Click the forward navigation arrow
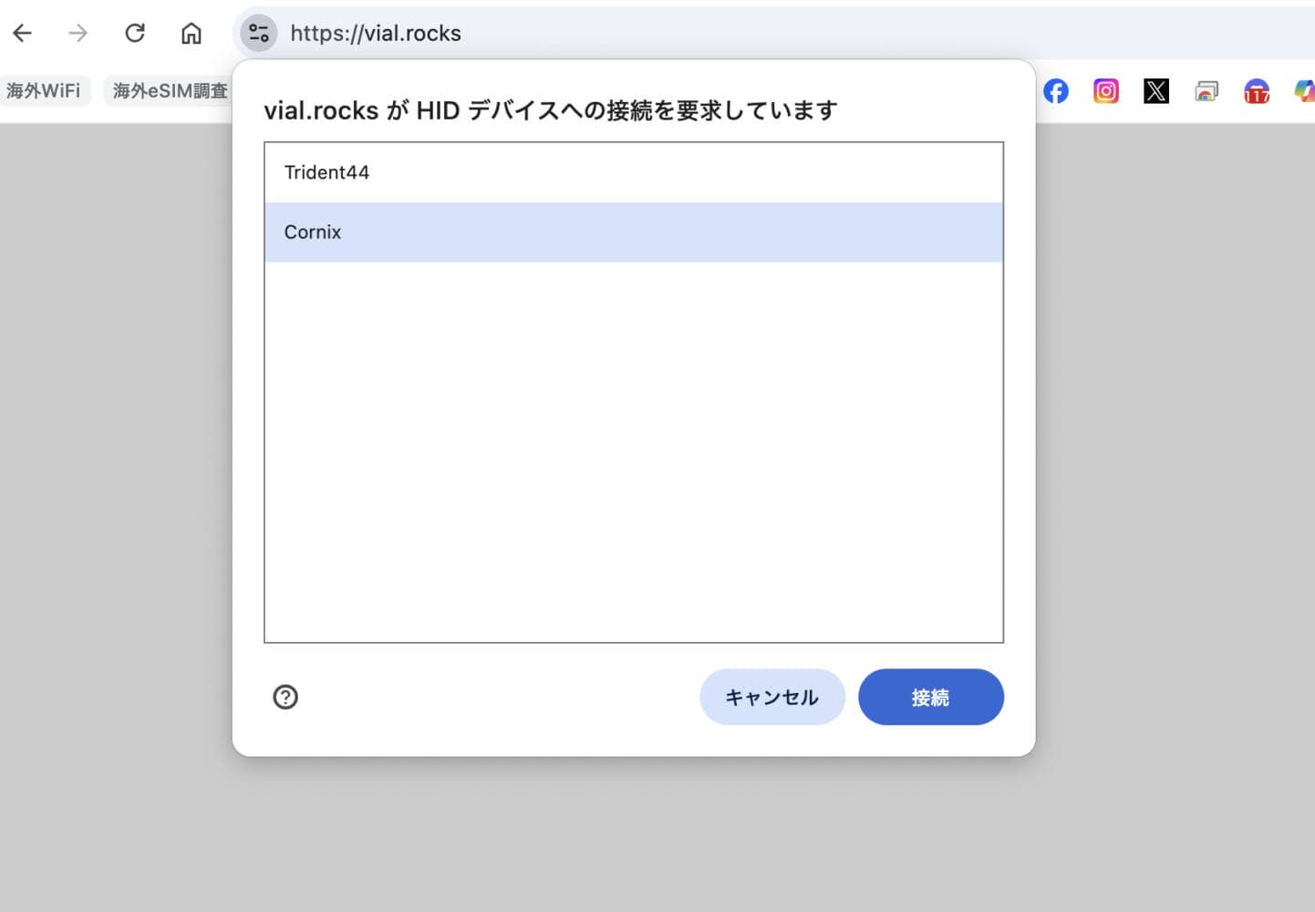The image size is (1315, 912). [x=78, y=33]
